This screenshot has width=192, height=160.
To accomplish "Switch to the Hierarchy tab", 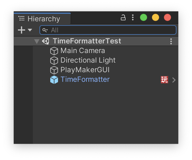I will (42, 19).
